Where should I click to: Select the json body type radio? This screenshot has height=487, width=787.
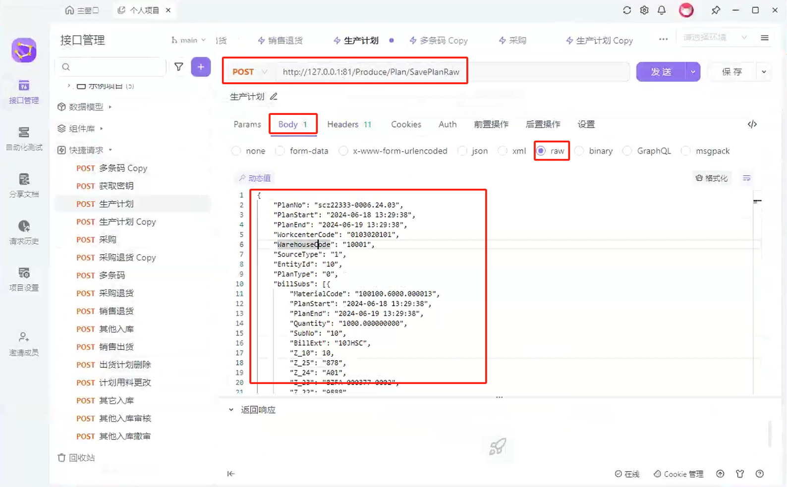pyautogui.click(x=463, y=151)
